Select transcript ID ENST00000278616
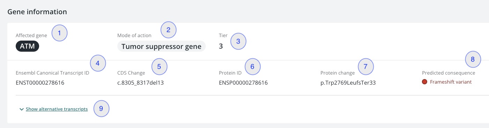Image resolution: width=489 pixels, height=128 pixels. point(40,83)
